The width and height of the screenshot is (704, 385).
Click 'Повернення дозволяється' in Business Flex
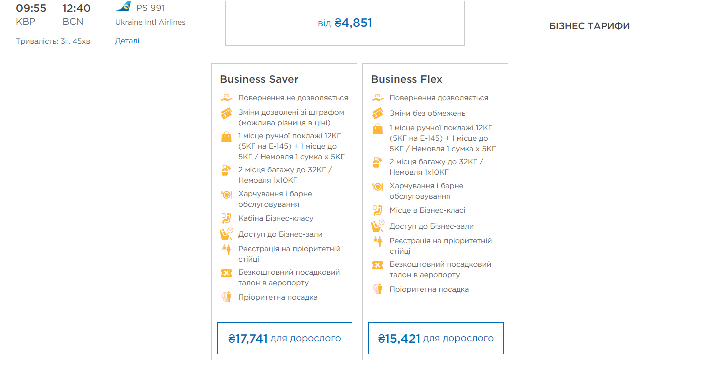(439, 98)
